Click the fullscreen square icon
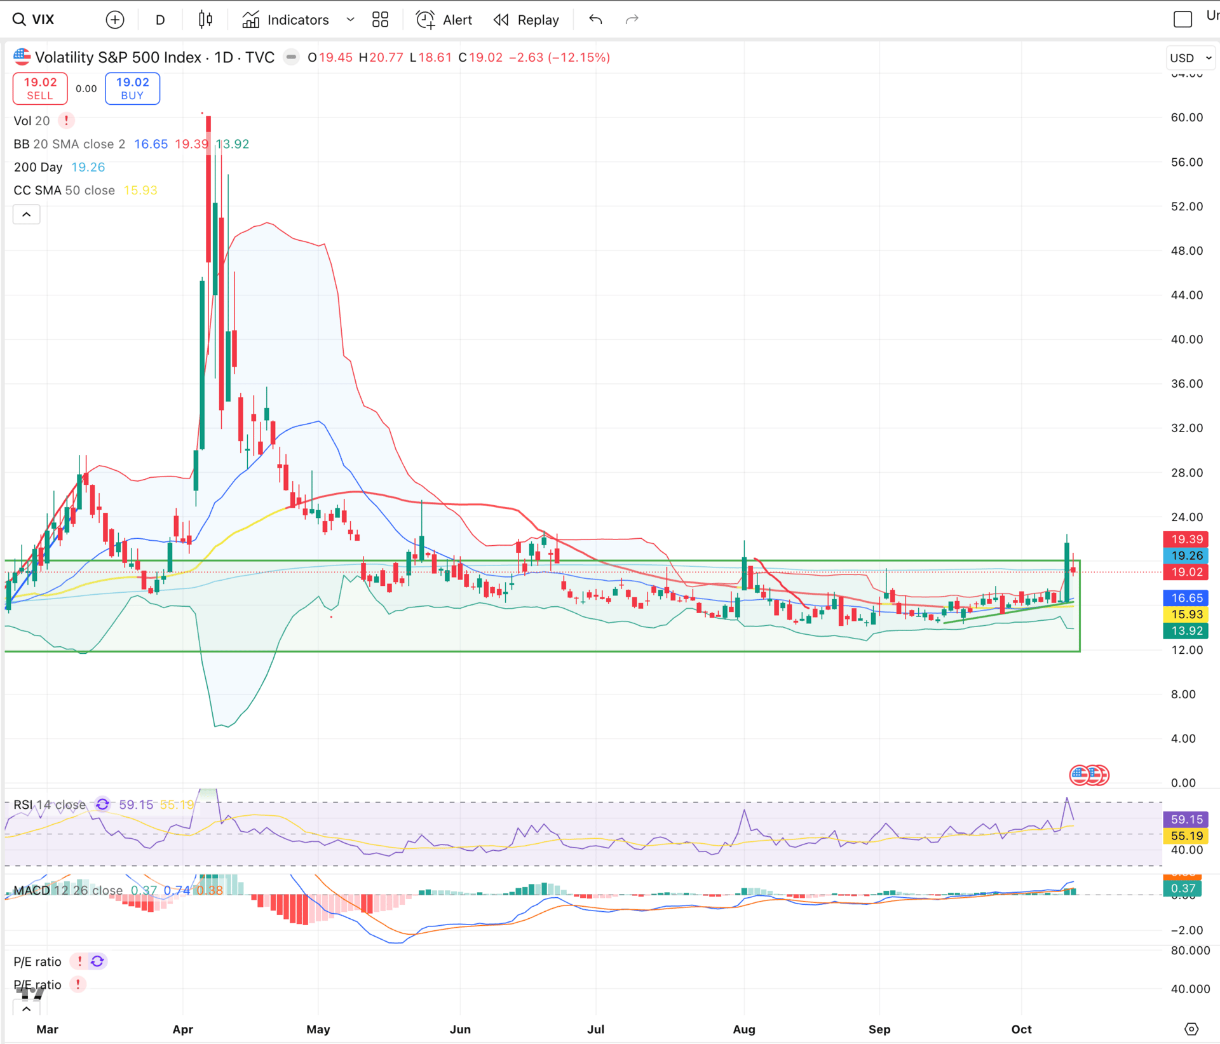The width and height of the screenshot is (1220, 1044). [1183, 20]
